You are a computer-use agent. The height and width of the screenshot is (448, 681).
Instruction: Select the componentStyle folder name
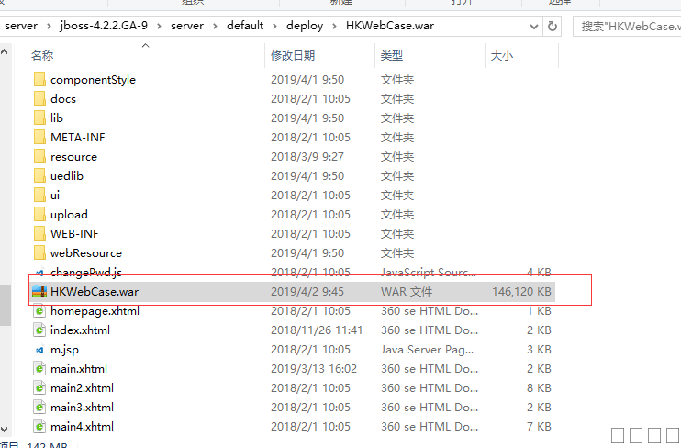93,80
